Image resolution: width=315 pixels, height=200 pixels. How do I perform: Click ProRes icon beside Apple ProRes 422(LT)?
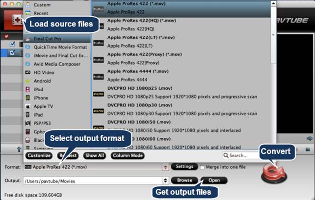(x=99, y=43)
